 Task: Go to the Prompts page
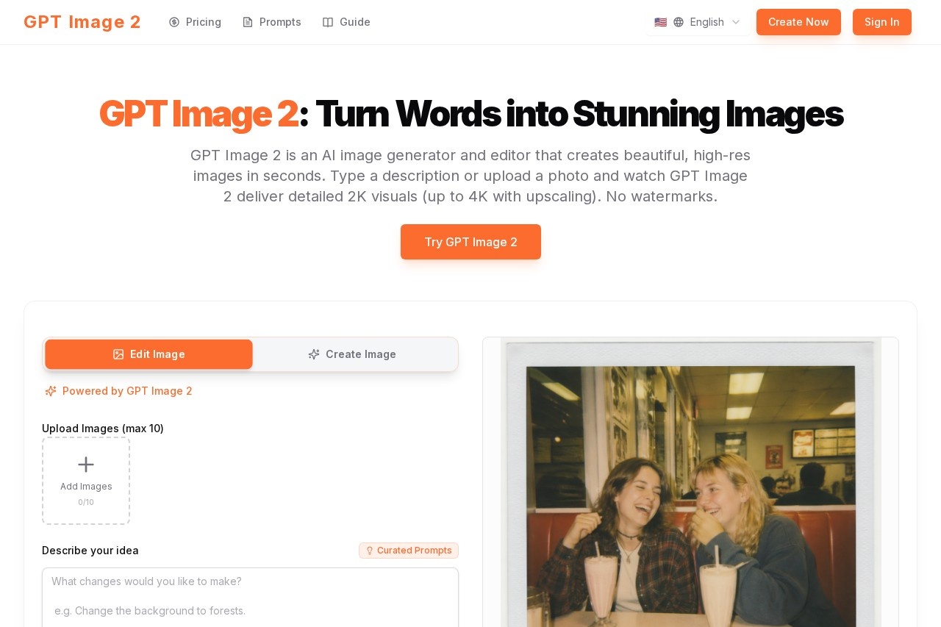(x=280, y=22)
